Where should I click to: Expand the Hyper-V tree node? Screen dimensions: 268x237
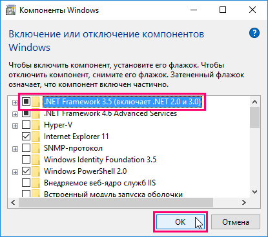15,126
